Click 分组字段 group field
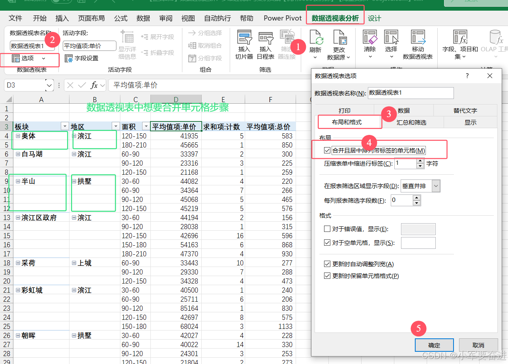Viewport: 508px width, 364px height. click(205, 58)
